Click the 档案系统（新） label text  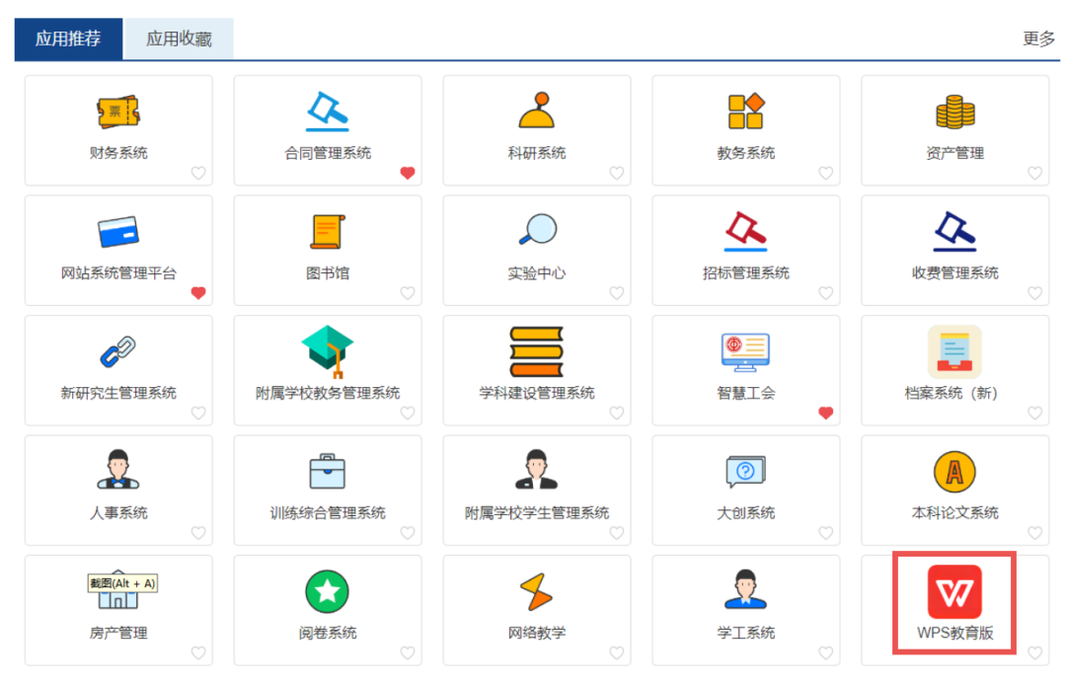pos(952,393)
